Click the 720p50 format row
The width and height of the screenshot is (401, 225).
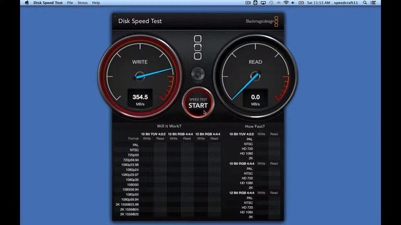point(133,155)
